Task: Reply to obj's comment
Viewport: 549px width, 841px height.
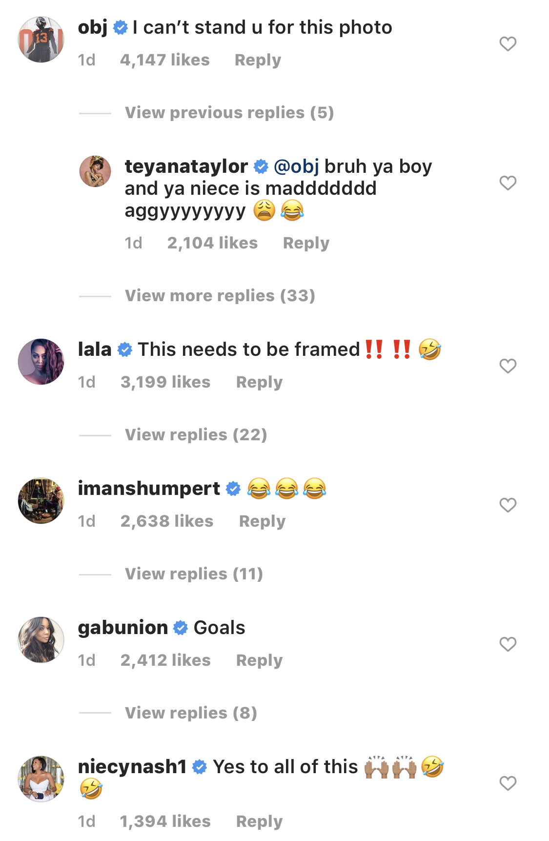Action: pos(258,60)
